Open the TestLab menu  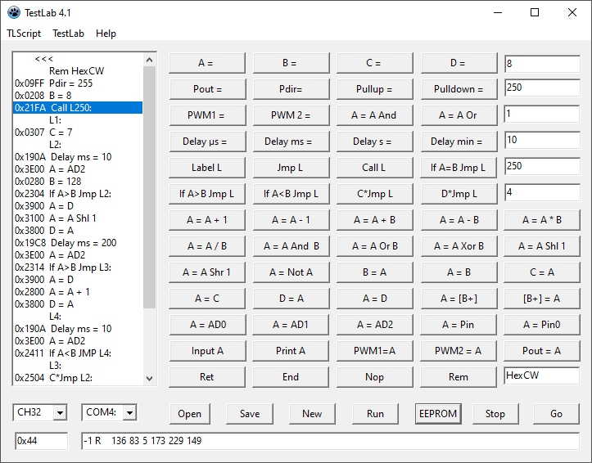point(68,34)
